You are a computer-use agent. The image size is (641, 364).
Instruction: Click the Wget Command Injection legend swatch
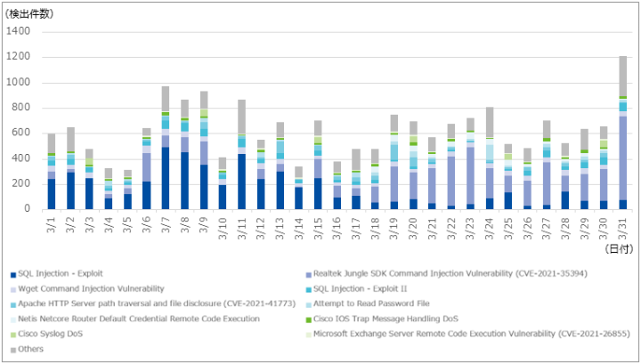tap(13, 290)
